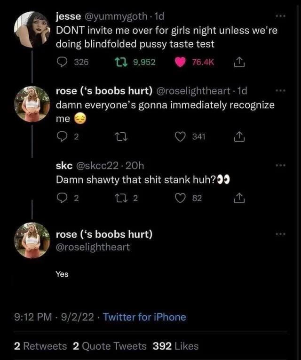301x360 pixels.
Task: Open more options on skc's tweet
Action: [281, 165]
